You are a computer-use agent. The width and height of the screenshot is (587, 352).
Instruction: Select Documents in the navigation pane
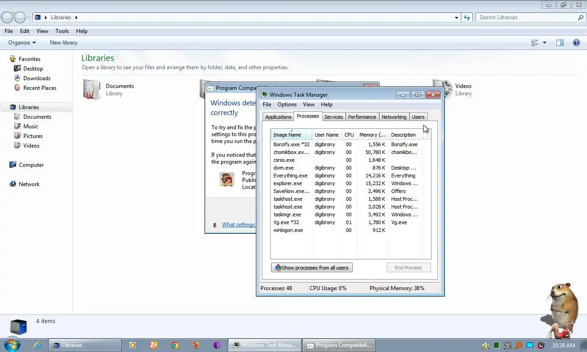(x=37, y=117)
